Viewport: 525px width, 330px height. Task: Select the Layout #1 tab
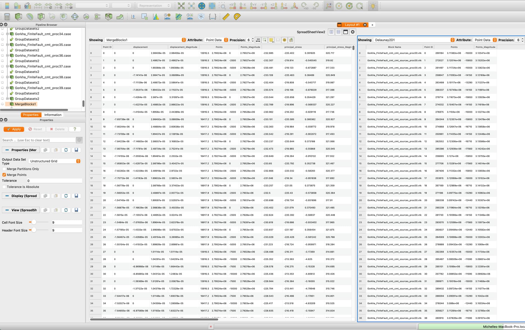[x=352, y=25]
